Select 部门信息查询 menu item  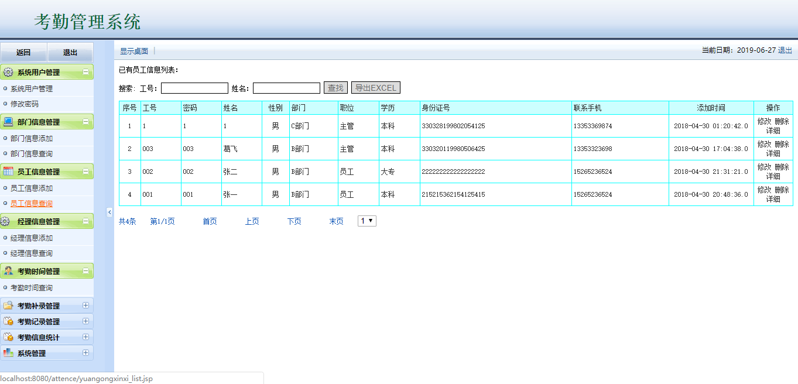tap(32, 154)
